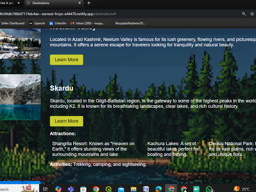Open Task View from taskbar

pos(45,189)
